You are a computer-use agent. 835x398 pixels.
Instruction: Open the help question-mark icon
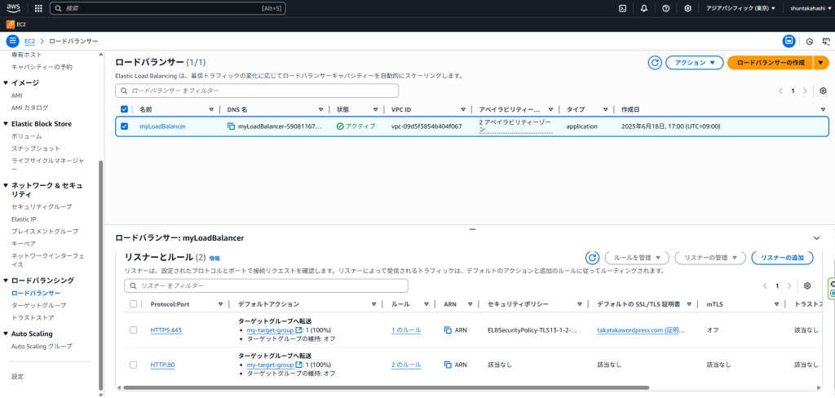pos(665,8)
